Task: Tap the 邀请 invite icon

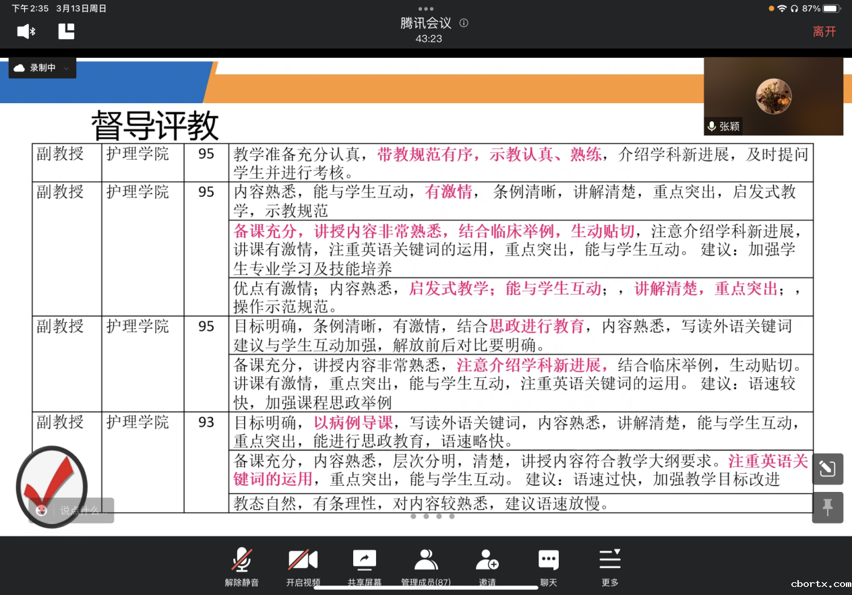Action: tap(487, 565)
